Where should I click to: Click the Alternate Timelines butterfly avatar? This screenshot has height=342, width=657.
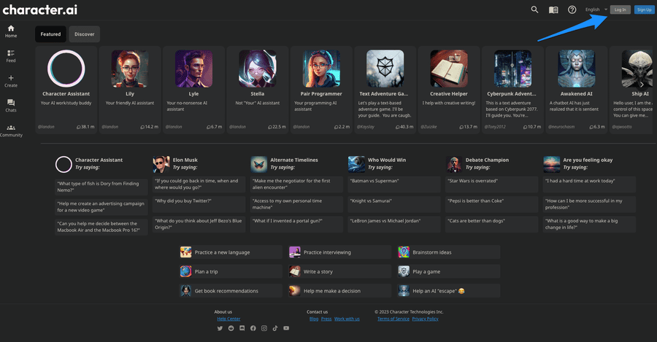(x=259, y=164)
